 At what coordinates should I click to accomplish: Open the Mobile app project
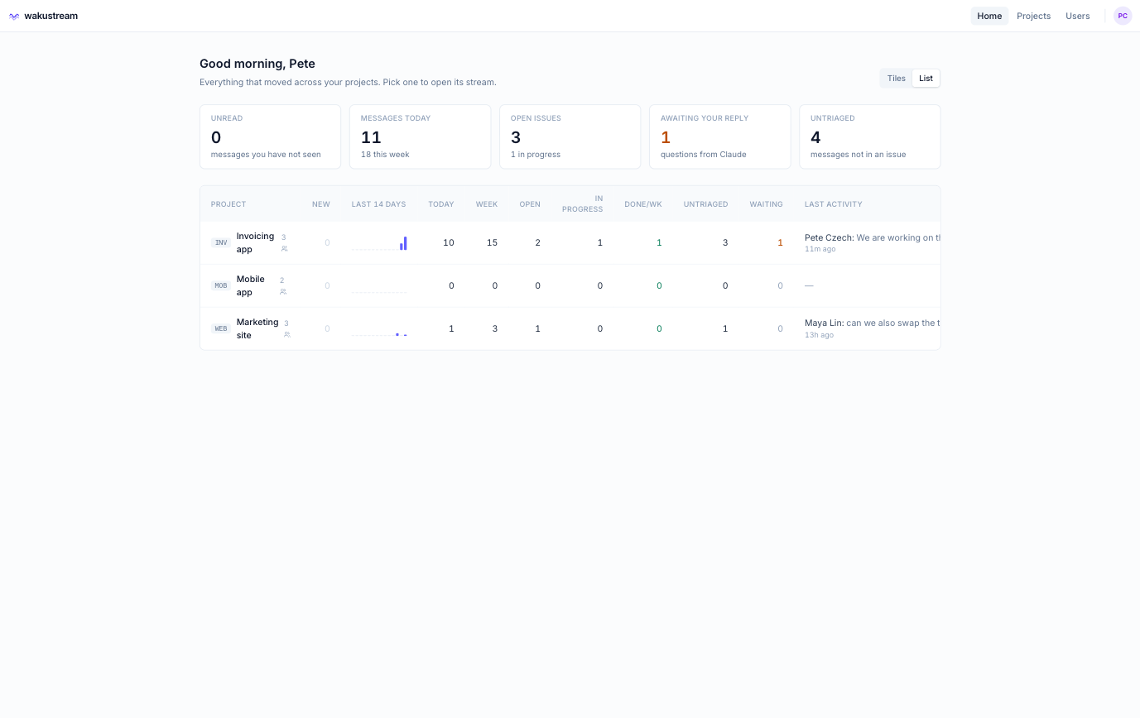point(251,285)
